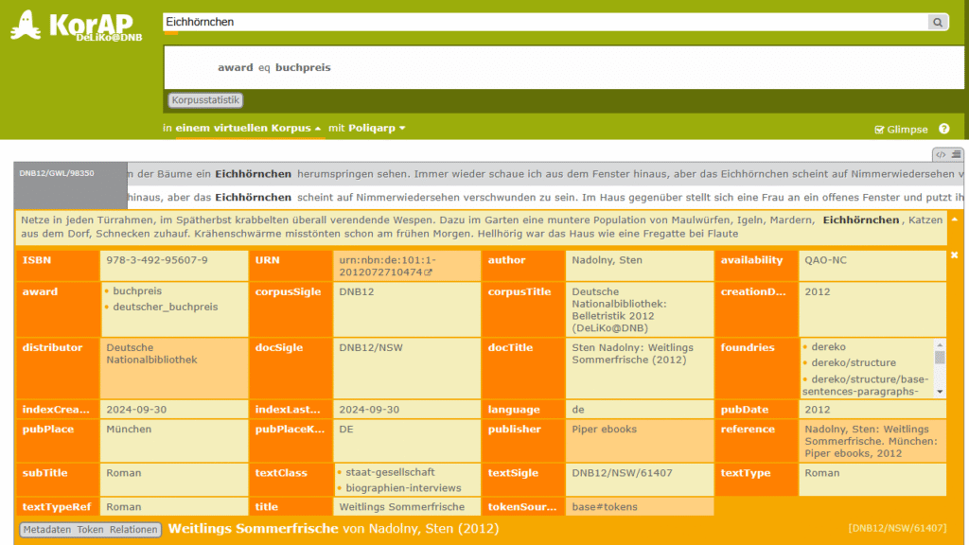Open Korpusstatistik button
This screenshot has width=969, height=545.
click(x=205, y=100)
